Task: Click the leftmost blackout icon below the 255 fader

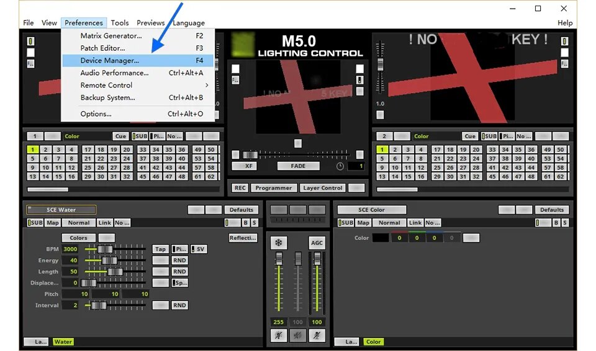Action: pyautogui.click(x=279, y=335)
